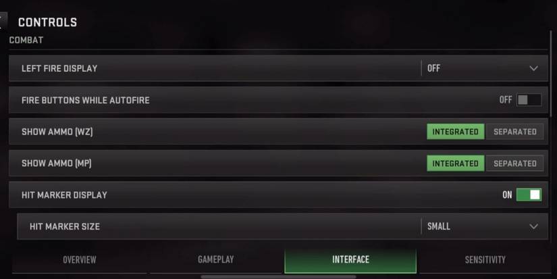Choose Integrated for Show Ammo (WZ)

coord(456,132)
